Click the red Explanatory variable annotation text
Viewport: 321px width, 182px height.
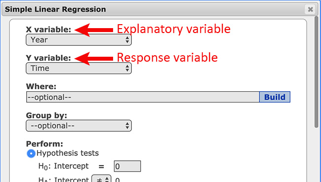(x=174, y=29)
